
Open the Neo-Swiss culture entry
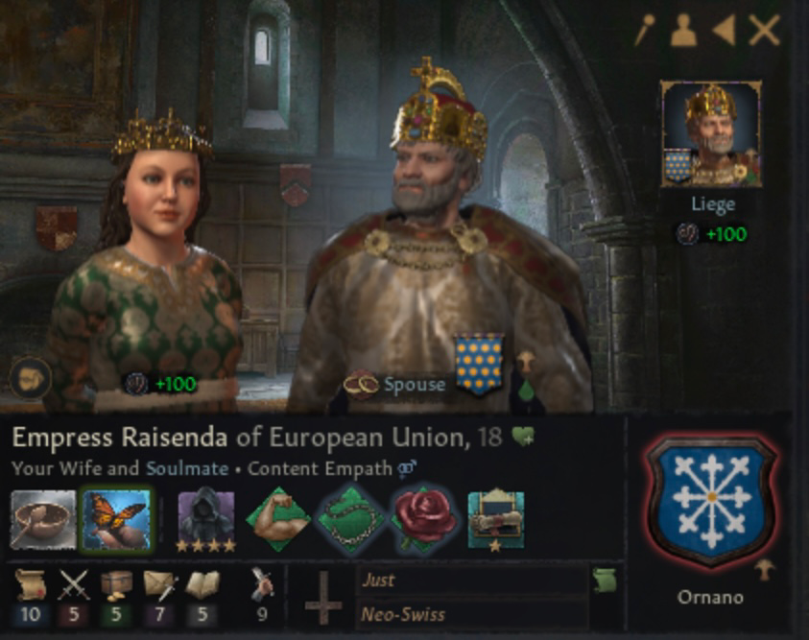point(471,614)
